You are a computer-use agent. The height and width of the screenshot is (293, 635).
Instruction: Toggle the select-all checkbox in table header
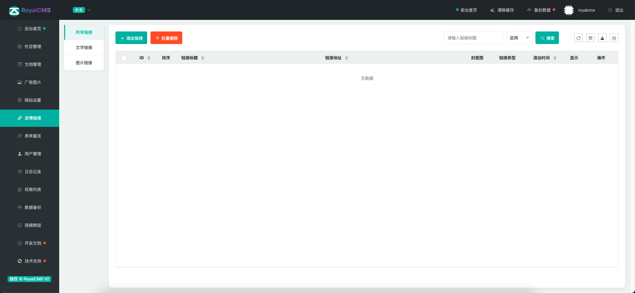pyautogui.click(x=124, y=58)
